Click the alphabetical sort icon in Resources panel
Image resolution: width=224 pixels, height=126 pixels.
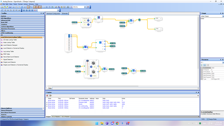point(204,65)
